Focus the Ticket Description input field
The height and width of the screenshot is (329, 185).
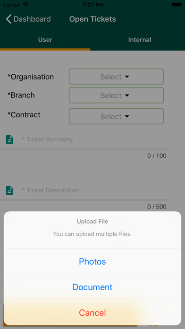coord(94,190)
